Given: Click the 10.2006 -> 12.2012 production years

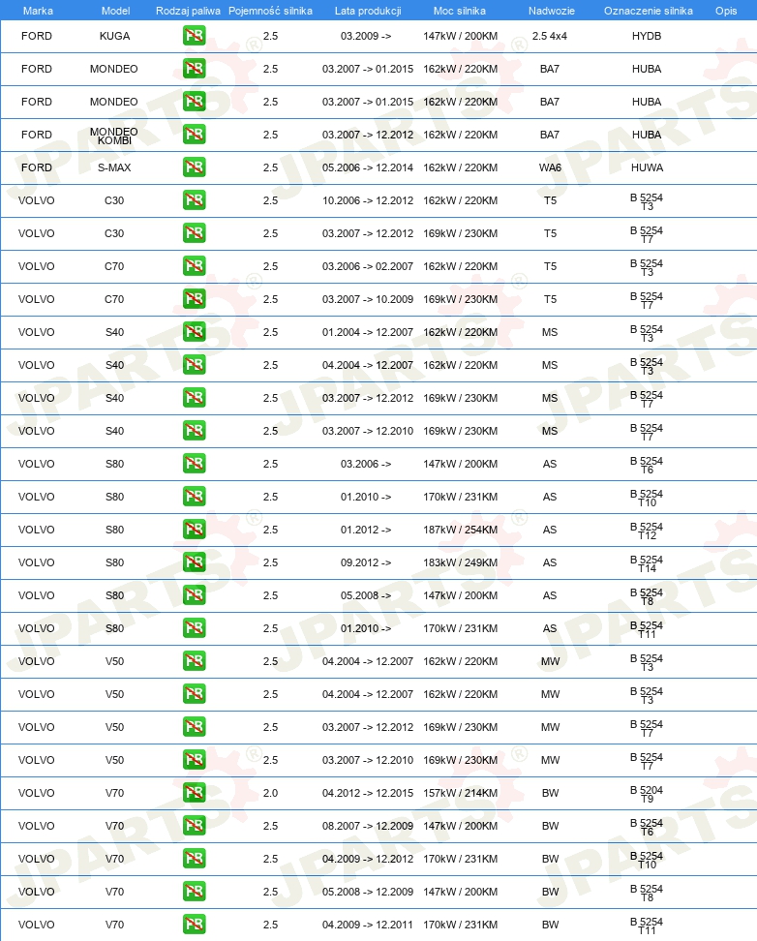Looking at the screenshot, I should coord(368,200).
